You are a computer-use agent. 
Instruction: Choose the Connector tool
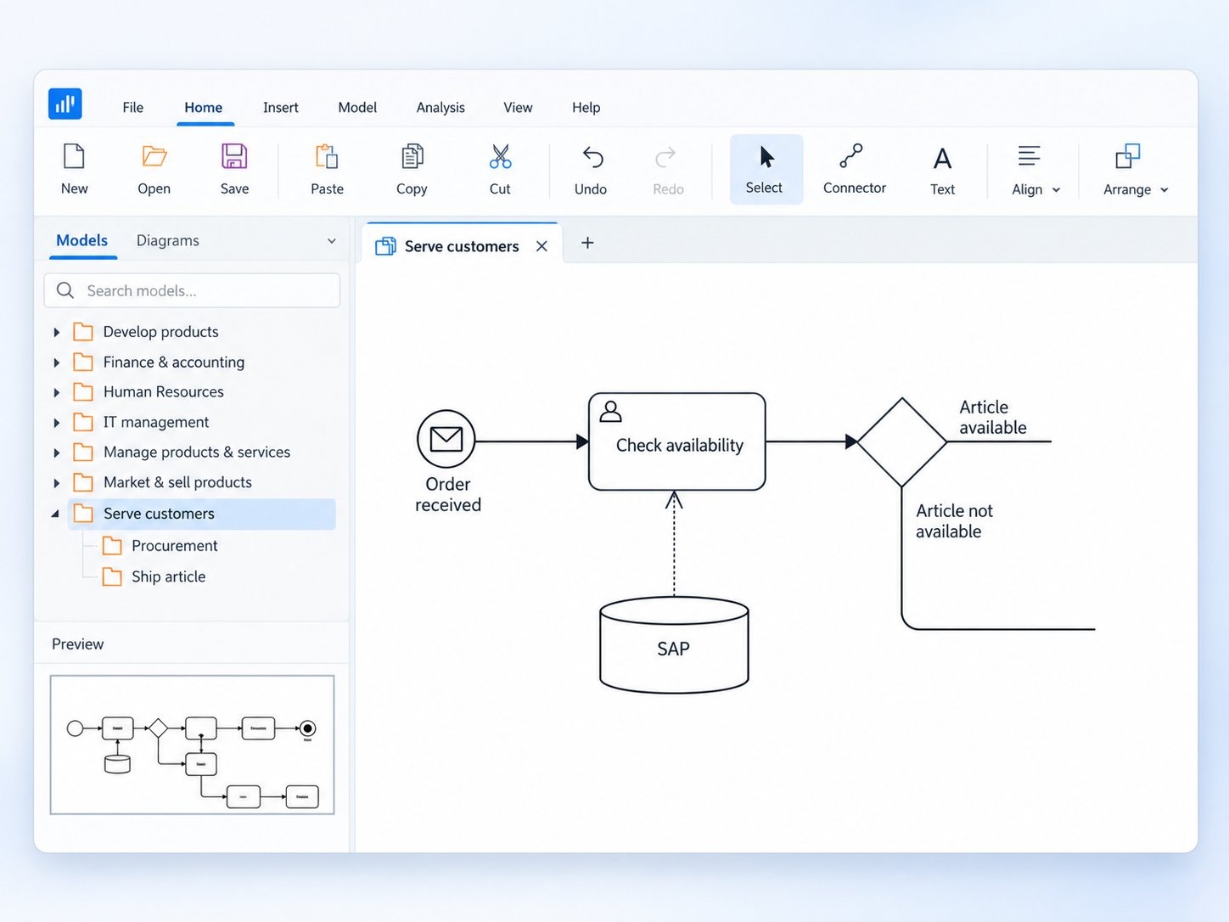854,169
